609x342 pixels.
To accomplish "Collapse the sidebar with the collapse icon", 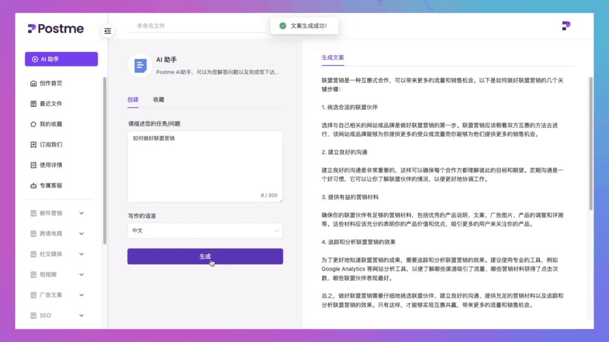I will pos(108,31).
